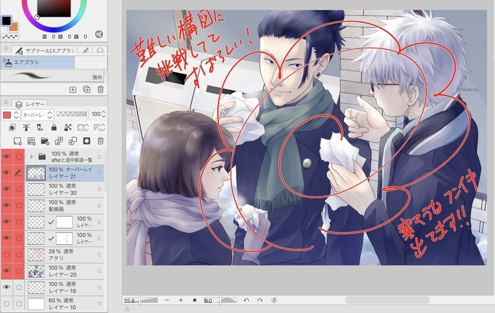Click the duplicate sub tool icon
The image size is (495, 313).
[87, 89]
